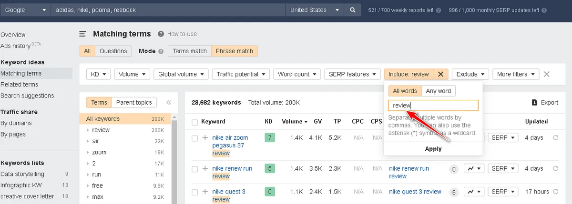Viewport: 572px width, 204px height.
Task: Open the Traffic potential filter dropdown
Action: [x=241, y=74]
